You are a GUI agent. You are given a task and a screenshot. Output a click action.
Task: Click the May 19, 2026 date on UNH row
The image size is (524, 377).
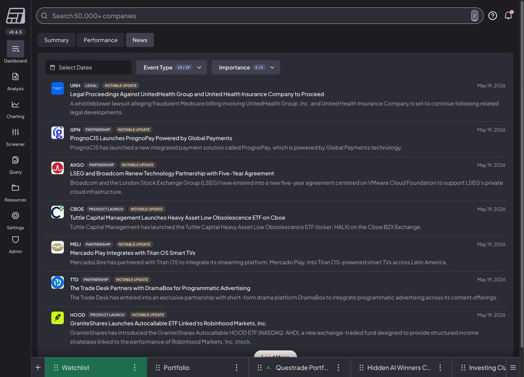tap(491, 86)
